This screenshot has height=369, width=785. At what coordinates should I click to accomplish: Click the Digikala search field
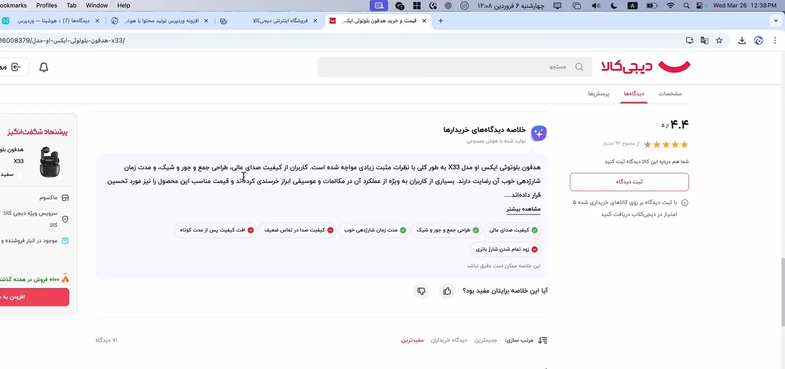(x=455, y=67)
